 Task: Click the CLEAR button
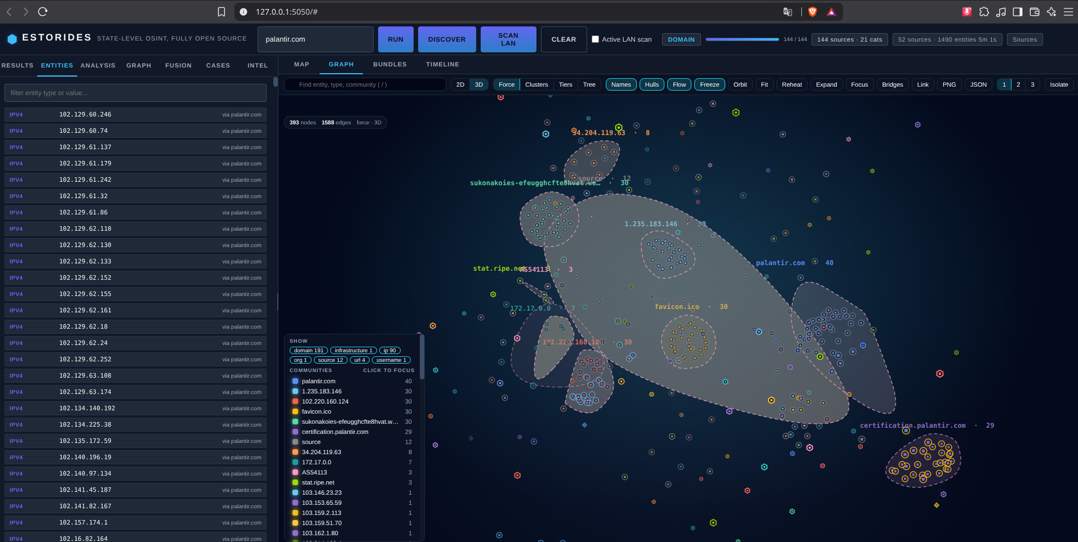[564, 39]
